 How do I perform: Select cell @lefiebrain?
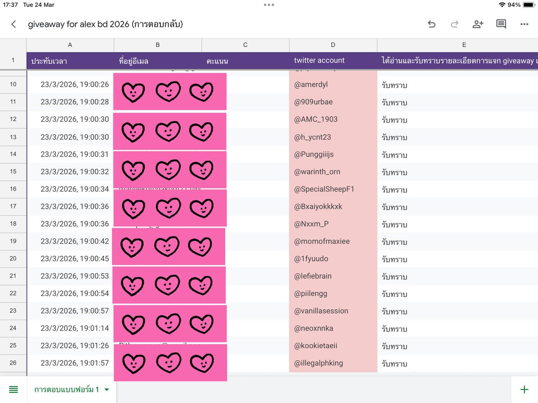[x=333, y=276]
